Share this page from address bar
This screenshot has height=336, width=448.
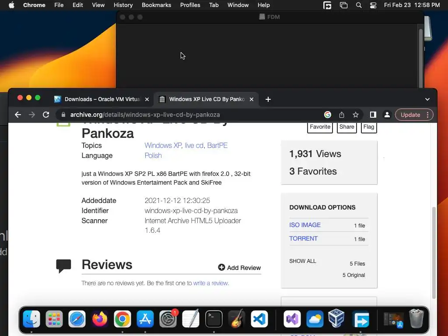click(x=342, y=115)
